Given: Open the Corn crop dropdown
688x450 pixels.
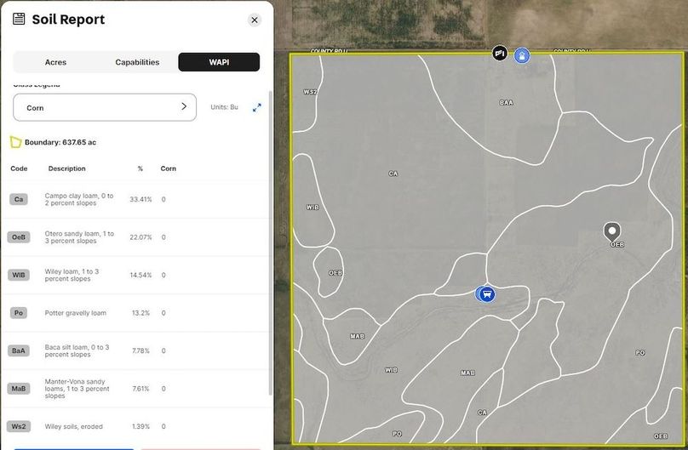Looking at the screenshot, I should (105, 107).
